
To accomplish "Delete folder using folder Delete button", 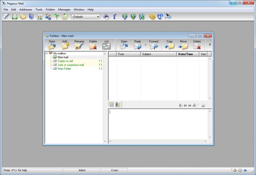I will click(93, 45).
